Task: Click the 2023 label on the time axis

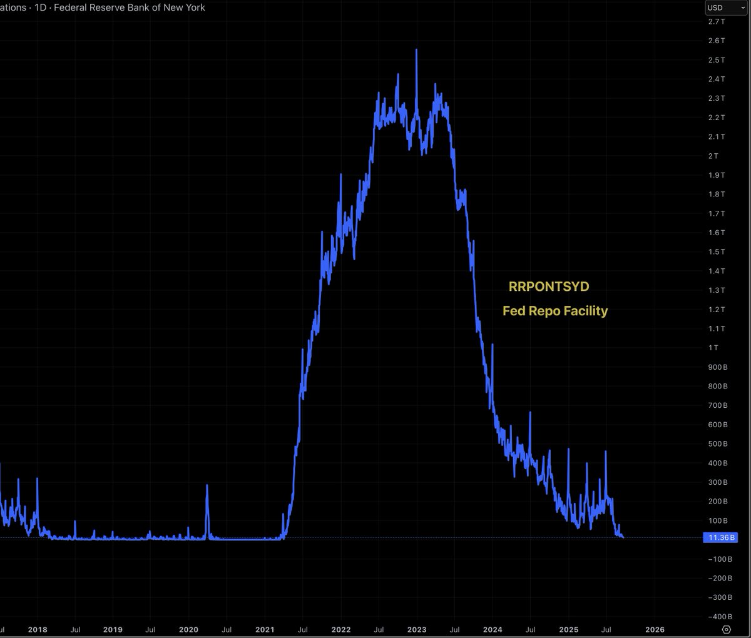Action: tap(416, 630)
